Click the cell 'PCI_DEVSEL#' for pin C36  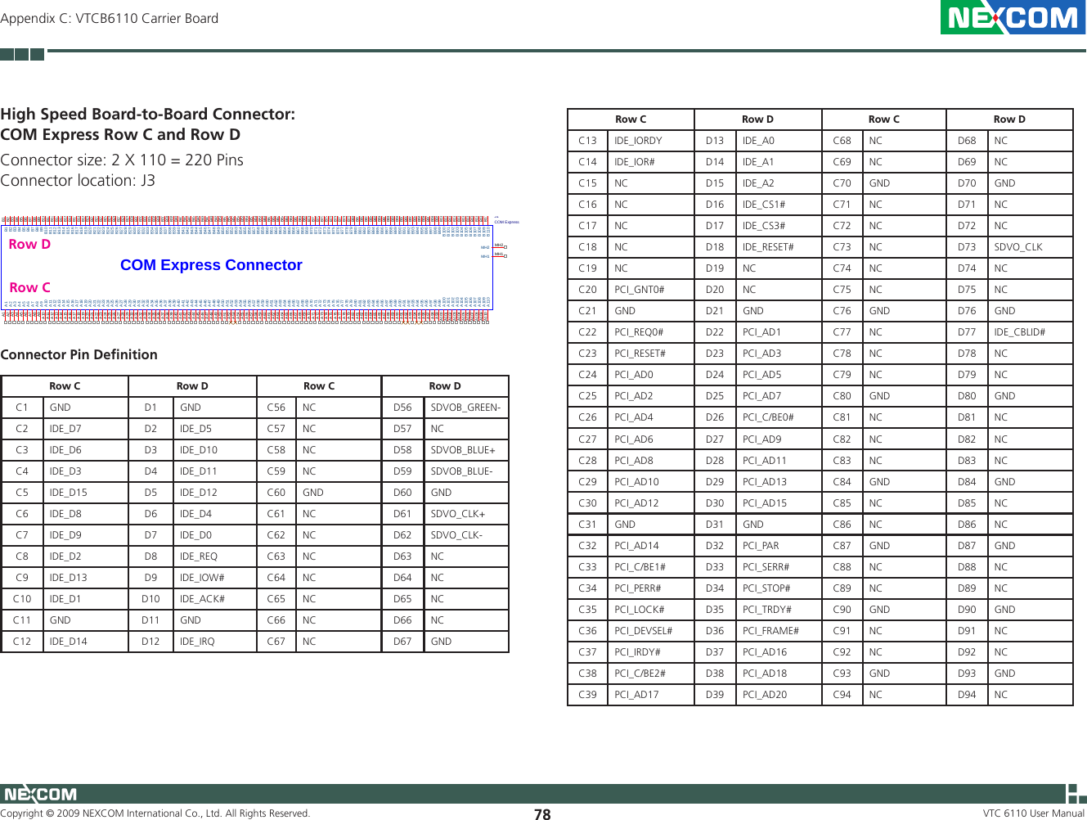[x=650, y=631]
